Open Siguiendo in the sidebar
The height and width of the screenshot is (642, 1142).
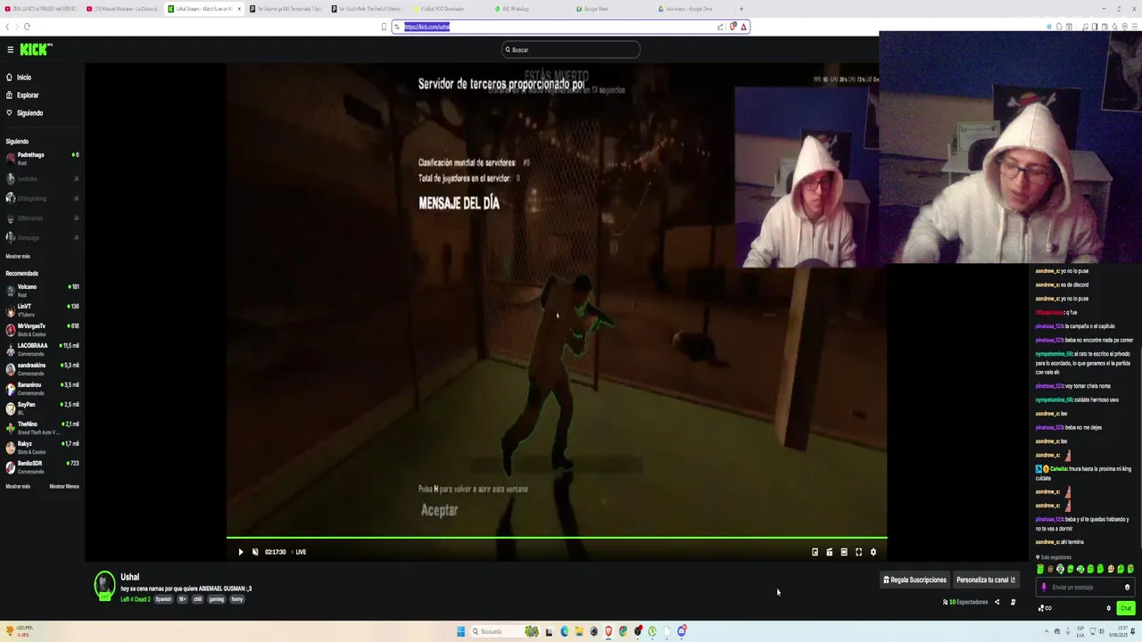[x=24, y=113]
